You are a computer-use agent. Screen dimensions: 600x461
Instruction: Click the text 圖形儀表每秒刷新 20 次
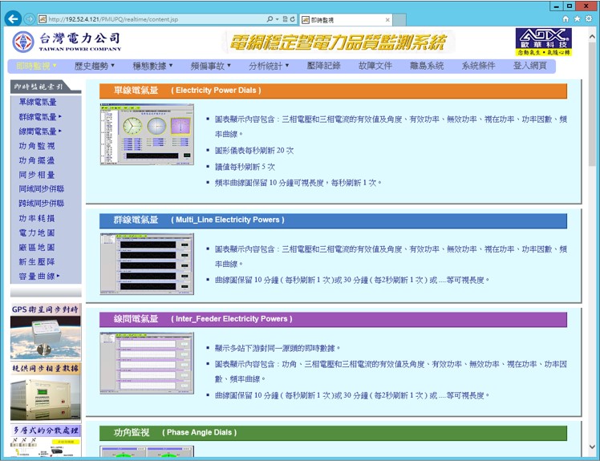tap(254, 151)
